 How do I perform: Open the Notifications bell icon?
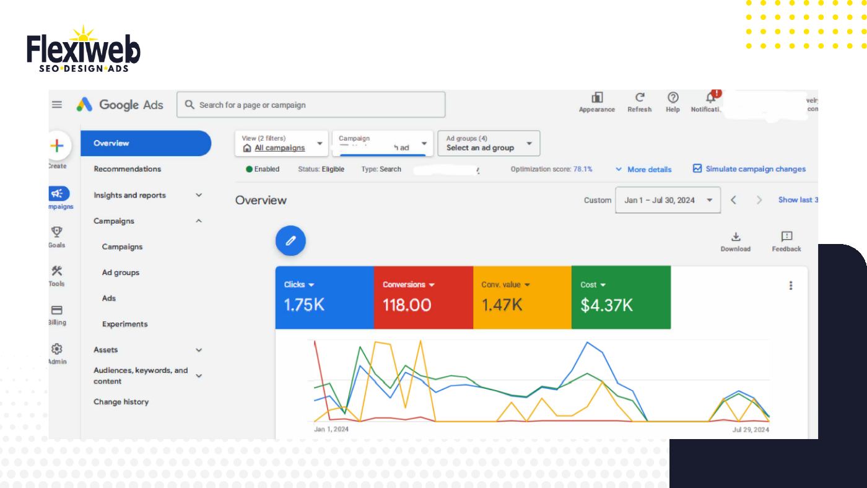point(711,98)
